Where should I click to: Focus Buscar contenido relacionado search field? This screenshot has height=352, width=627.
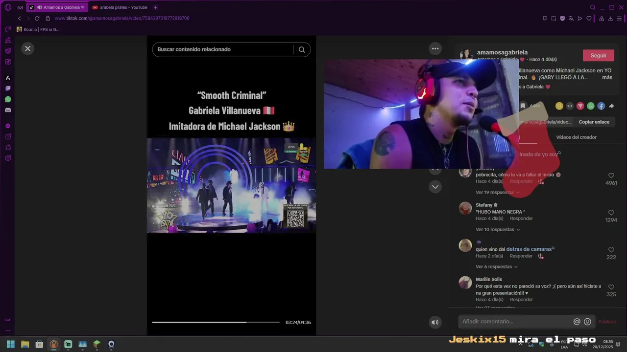223,49
